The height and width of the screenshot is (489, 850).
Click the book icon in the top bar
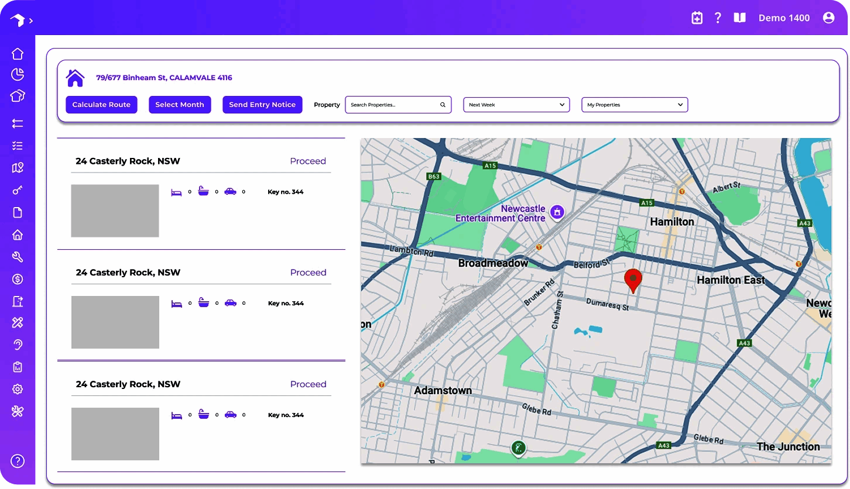coord(739,18)
